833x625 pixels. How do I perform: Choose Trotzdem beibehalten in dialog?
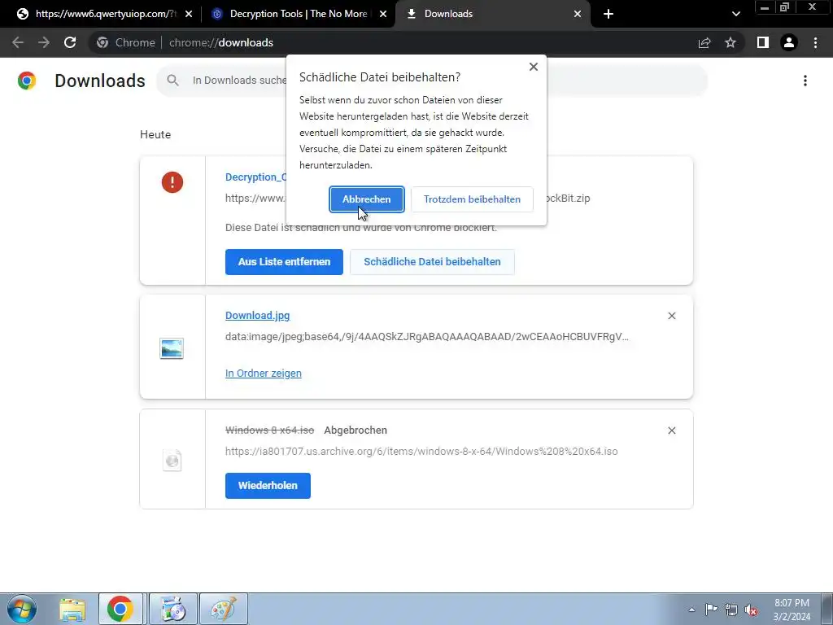472,199
